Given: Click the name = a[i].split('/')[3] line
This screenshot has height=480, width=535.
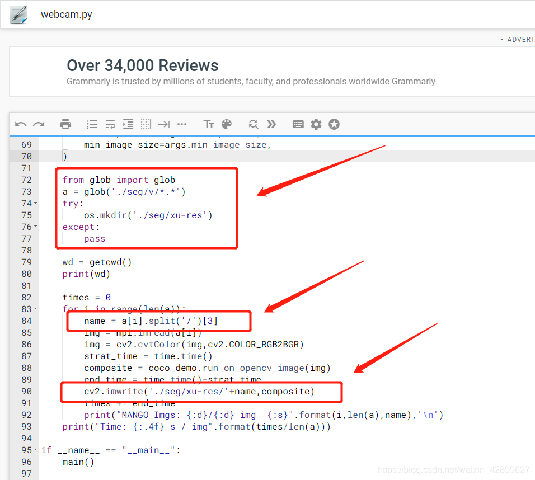Looking at the screenshot, I should (151, 321).
